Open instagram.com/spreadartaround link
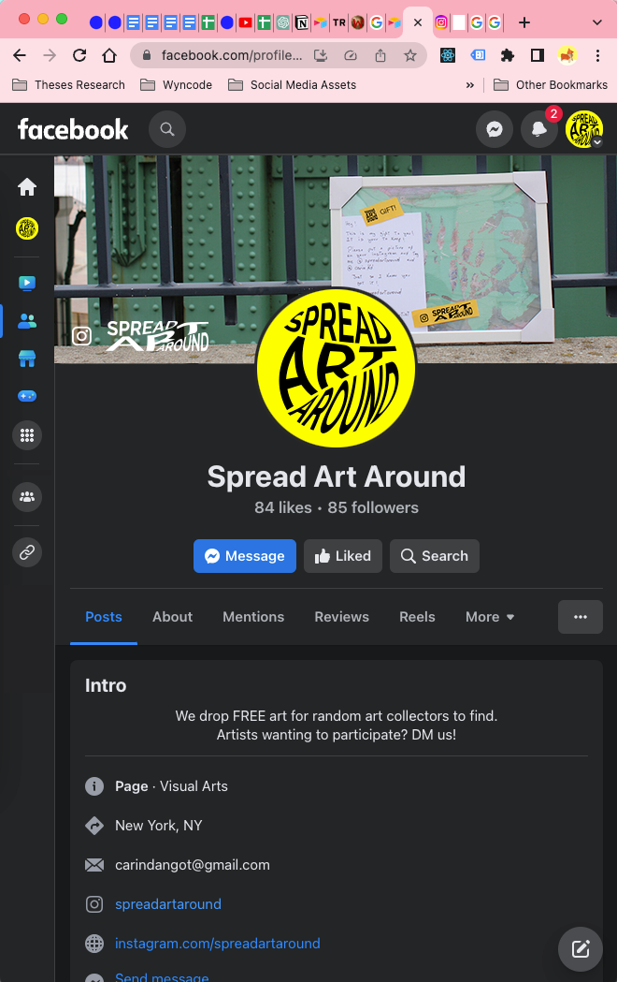Viewport: 617px width, 982px height. point(218,944)
